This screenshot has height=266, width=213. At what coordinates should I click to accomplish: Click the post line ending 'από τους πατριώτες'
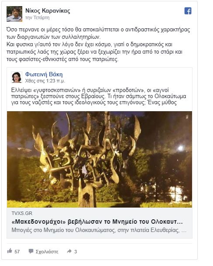[x=62, y=59]
